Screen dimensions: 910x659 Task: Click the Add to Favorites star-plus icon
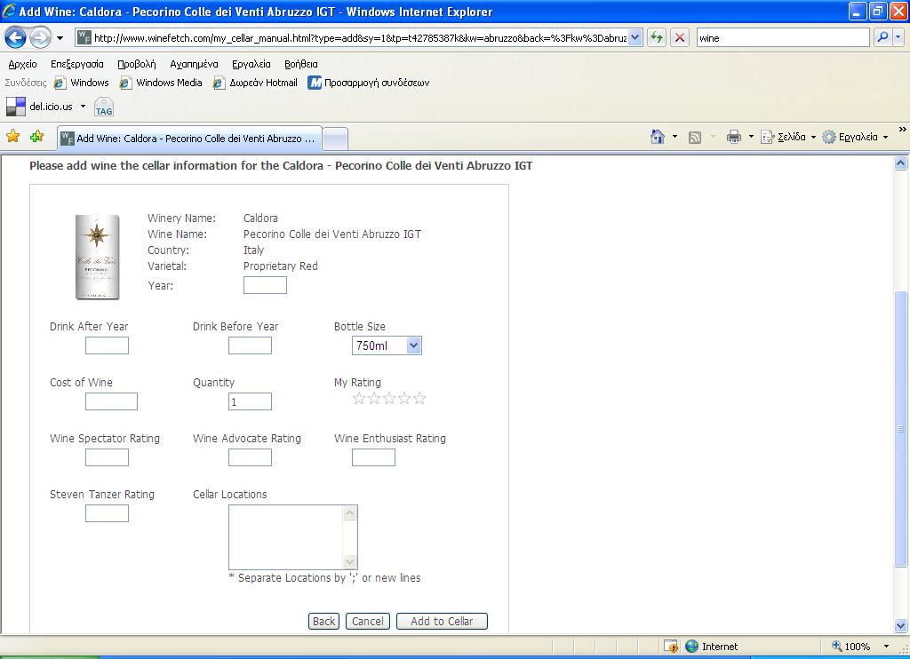pos(37,136)
